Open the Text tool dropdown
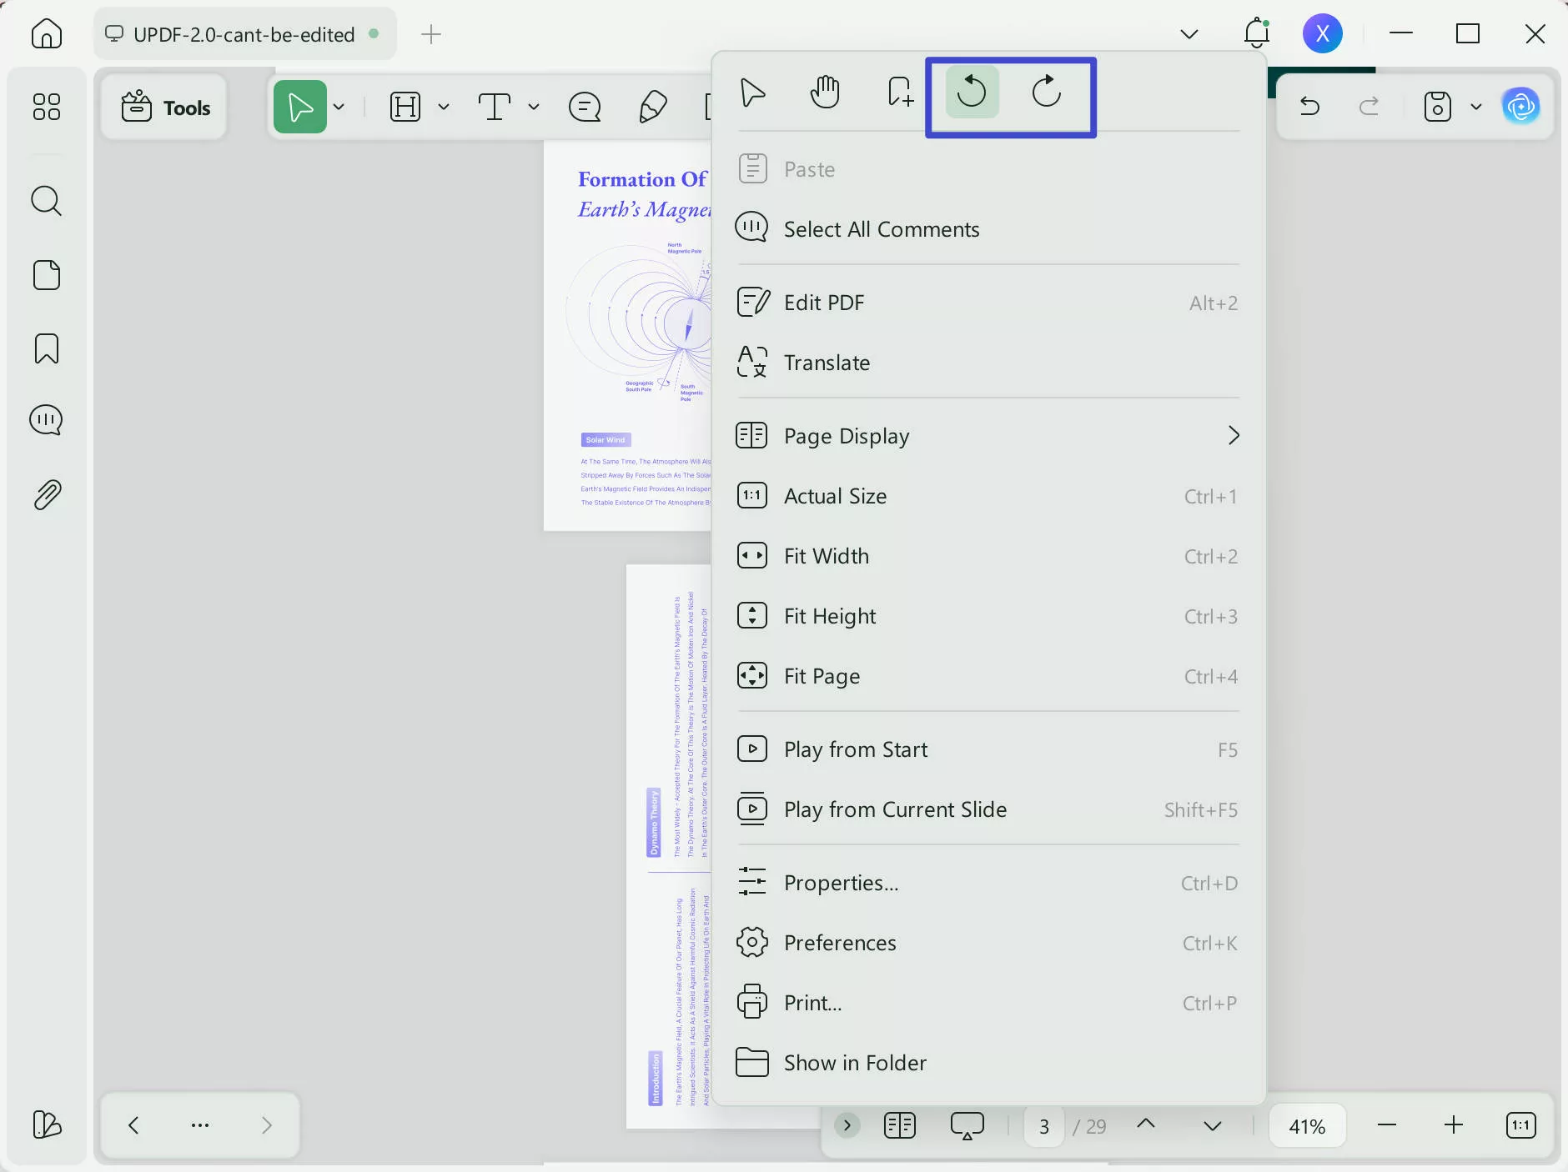This screenshot has width=1568, height=1172. pos(533,107)
